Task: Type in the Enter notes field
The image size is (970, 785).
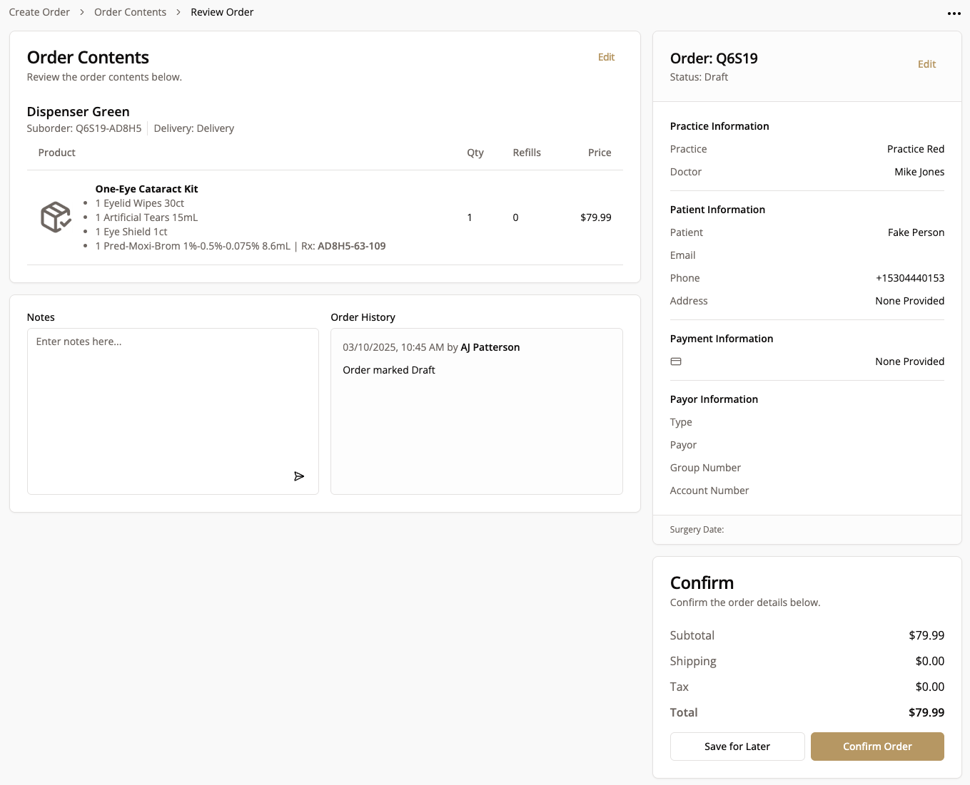Action: click(173, 399)
